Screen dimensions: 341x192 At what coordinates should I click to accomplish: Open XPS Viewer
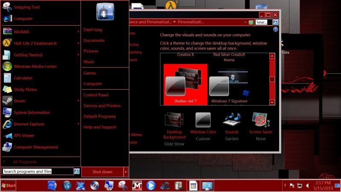[x=24, y=136]
